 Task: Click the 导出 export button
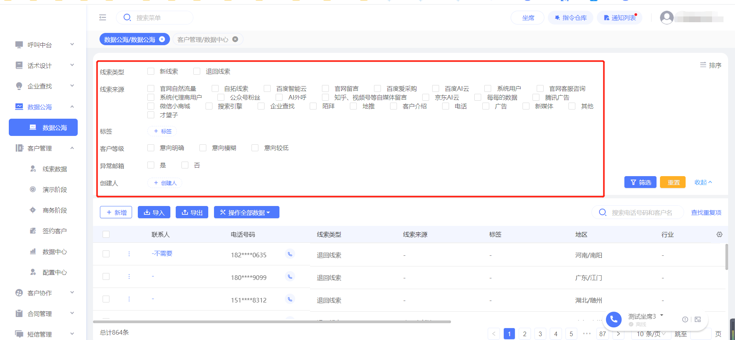pyautogui.click(x=192, y=212)
